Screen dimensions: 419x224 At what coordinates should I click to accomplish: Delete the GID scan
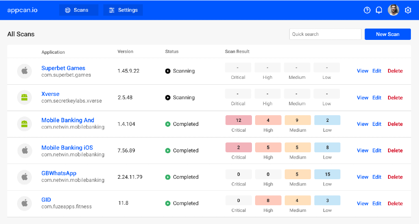point(395,203)
